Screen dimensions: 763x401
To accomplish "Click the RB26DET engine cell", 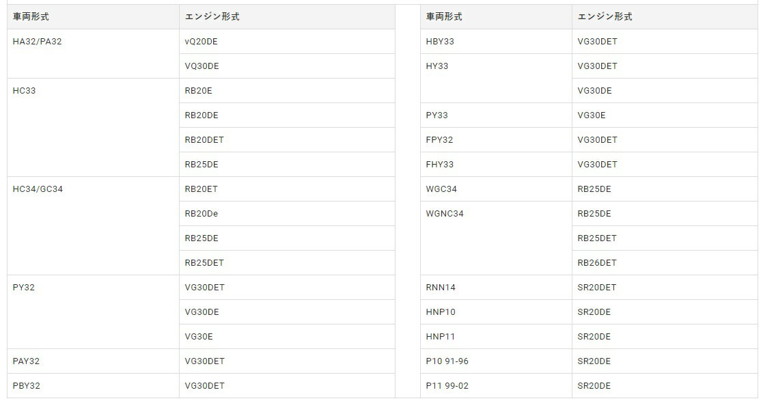I will point(597,263).
